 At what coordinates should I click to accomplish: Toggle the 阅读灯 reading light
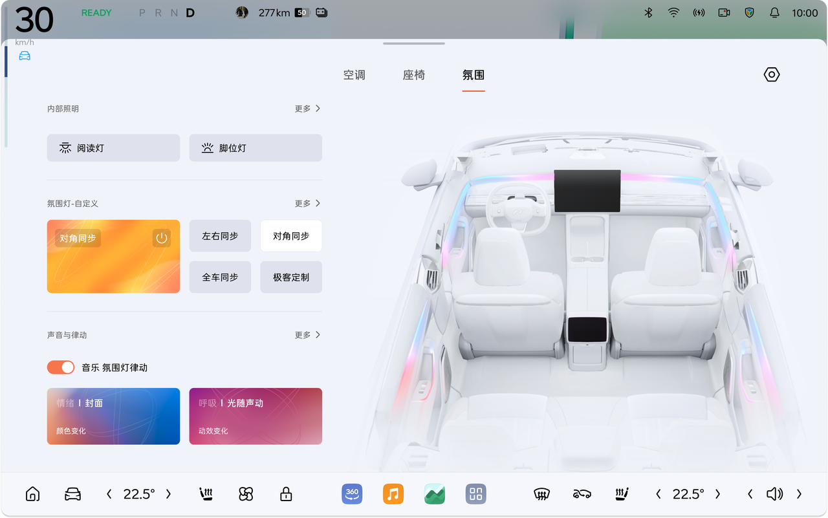coord(113,148)
